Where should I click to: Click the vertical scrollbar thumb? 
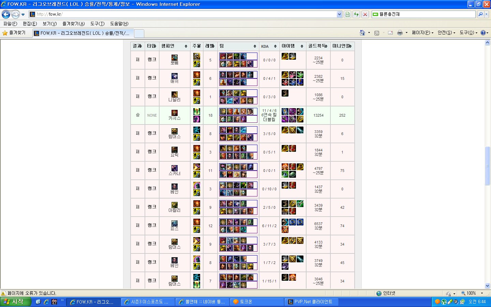pyautogui.click(x=487, y=166)
